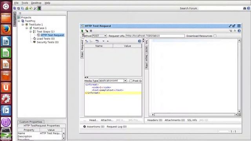The image size is (251, 141).
Task: Collapse the Test Steps (1) node
Action: (31, 31)
